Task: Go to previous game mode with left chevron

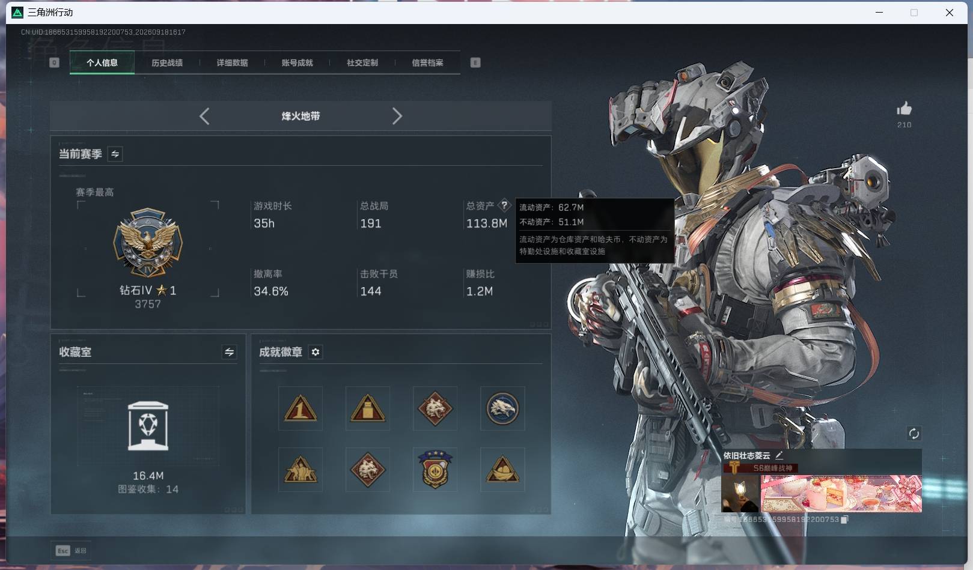Action: (204, 116)
